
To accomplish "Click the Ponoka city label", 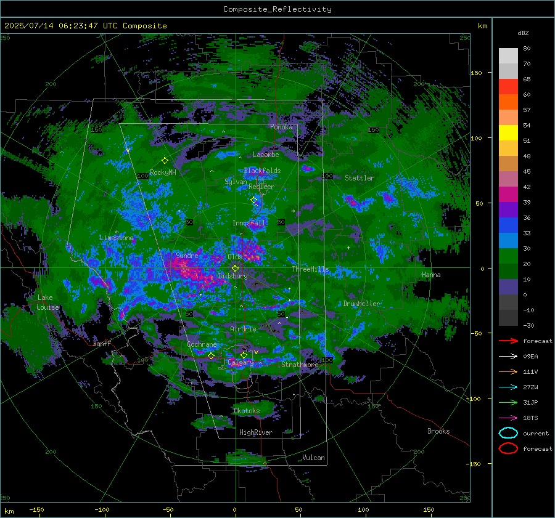I will pyautogui.click(x=281, y=127).
